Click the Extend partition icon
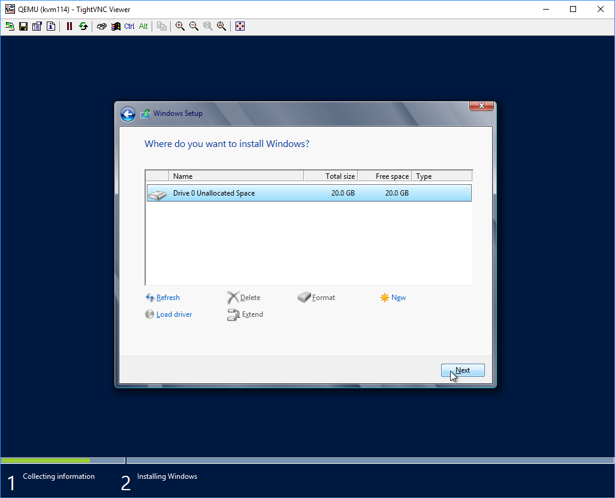This screenshot has width=615, height=498. (233, 314)
